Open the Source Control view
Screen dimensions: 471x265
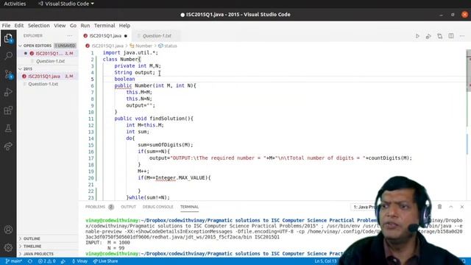coord(8,74)
